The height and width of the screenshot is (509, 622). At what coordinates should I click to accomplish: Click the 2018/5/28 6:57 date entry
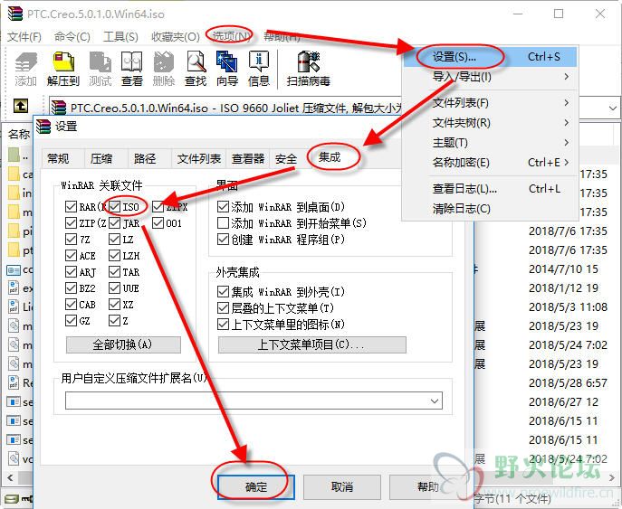(x=568, y=383)
